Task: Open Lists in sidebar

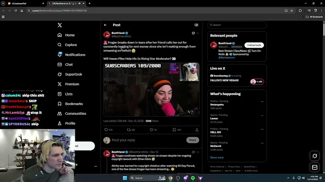Action: 65,94
